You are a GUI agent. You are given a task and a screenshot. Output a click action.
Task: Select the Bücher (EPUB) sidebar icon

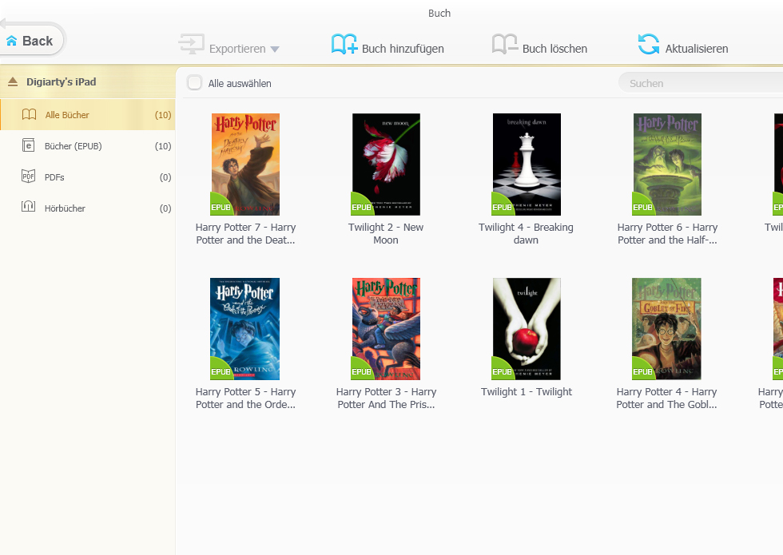point(29,146)
